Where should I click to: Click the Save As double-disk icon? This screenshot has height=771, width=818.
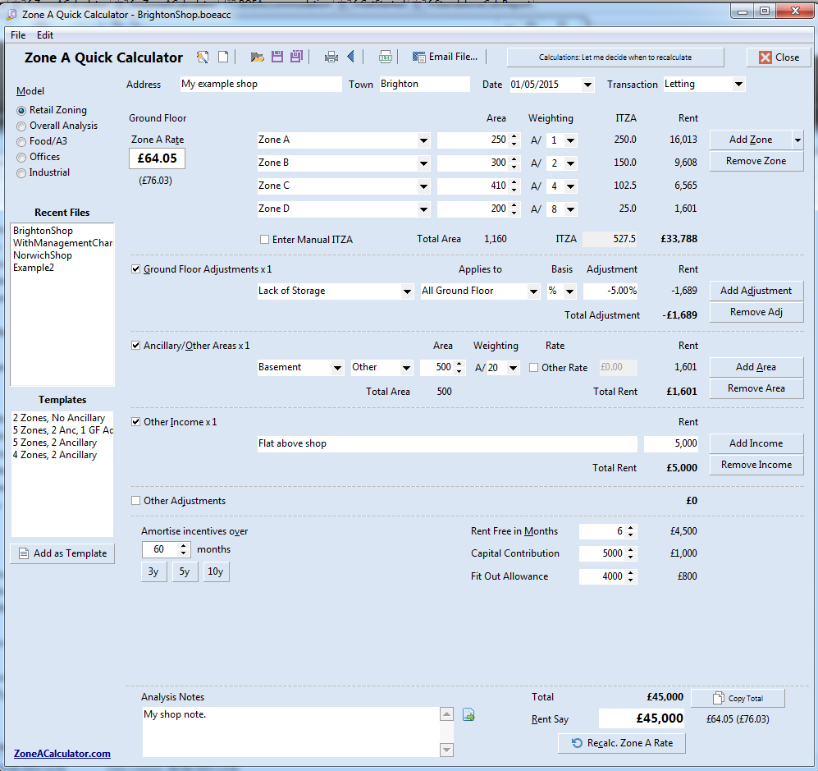pyautogui.click(x=296, y=57)
